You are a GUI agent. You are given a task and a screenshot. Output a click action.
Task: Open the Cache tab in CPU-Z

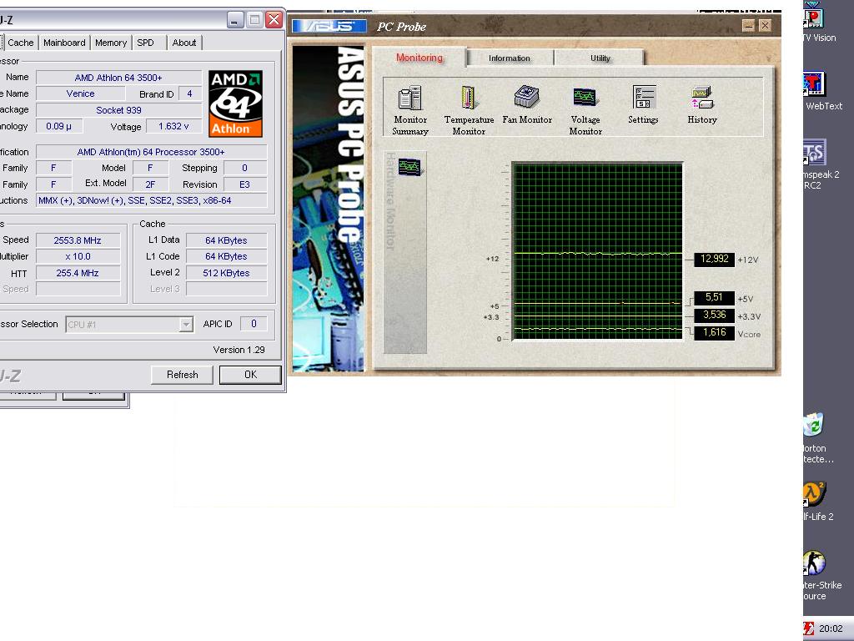21,43
